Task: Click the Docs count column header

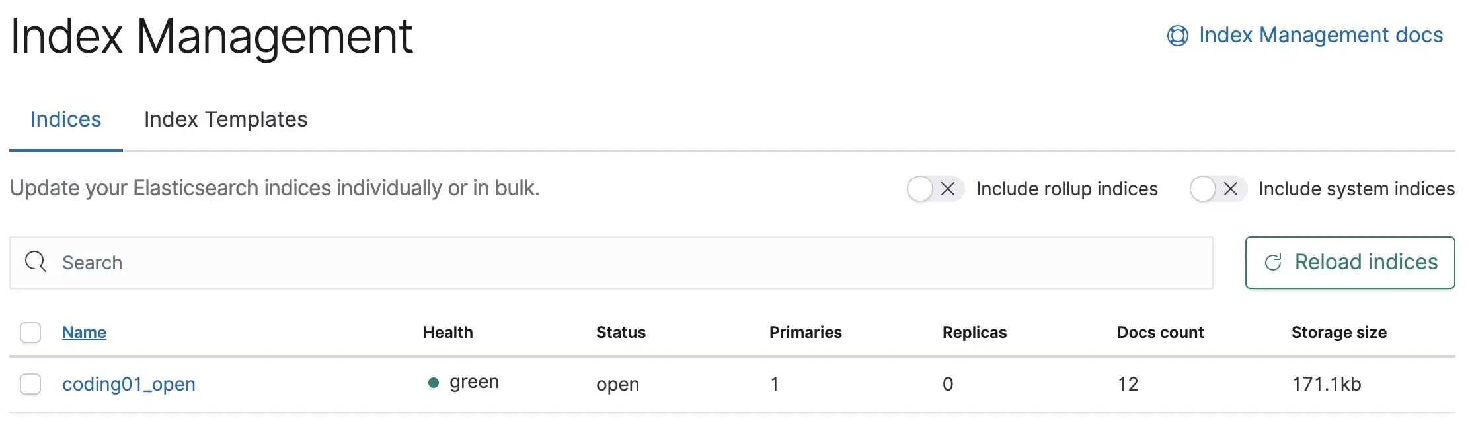Action: click(1160, 333)
